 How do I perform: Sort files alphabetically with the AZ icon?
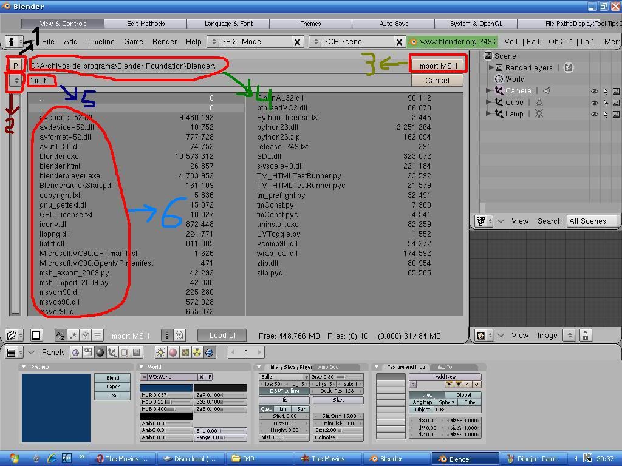pyautogui.click(x=61, y=336)
